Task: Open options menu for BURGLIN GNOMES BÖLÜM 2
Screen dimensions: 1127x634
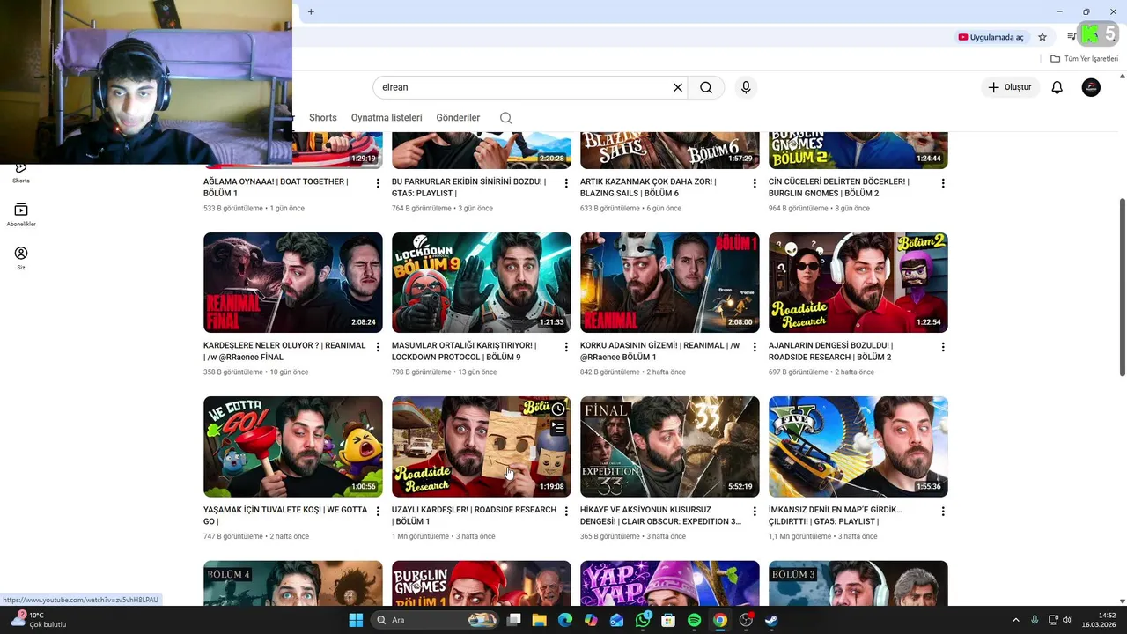Action: [x=943, y=183]
